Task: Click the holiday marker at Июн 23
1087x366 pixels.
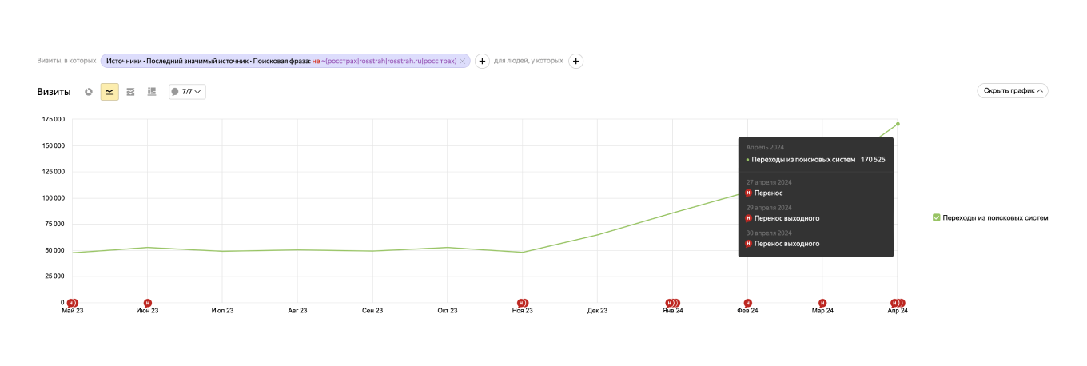Action: click(147, 303)
